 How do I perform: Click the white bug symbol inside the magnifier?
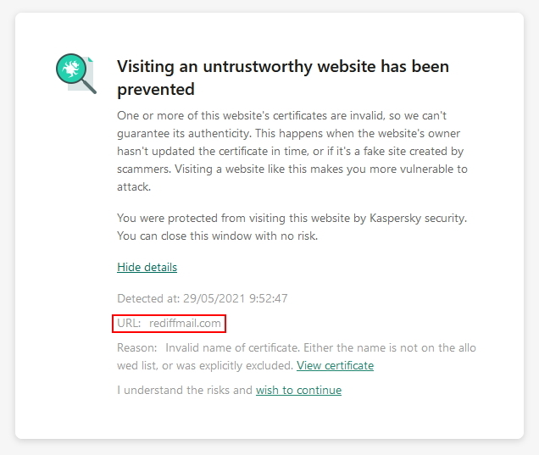tap(71, 69)
